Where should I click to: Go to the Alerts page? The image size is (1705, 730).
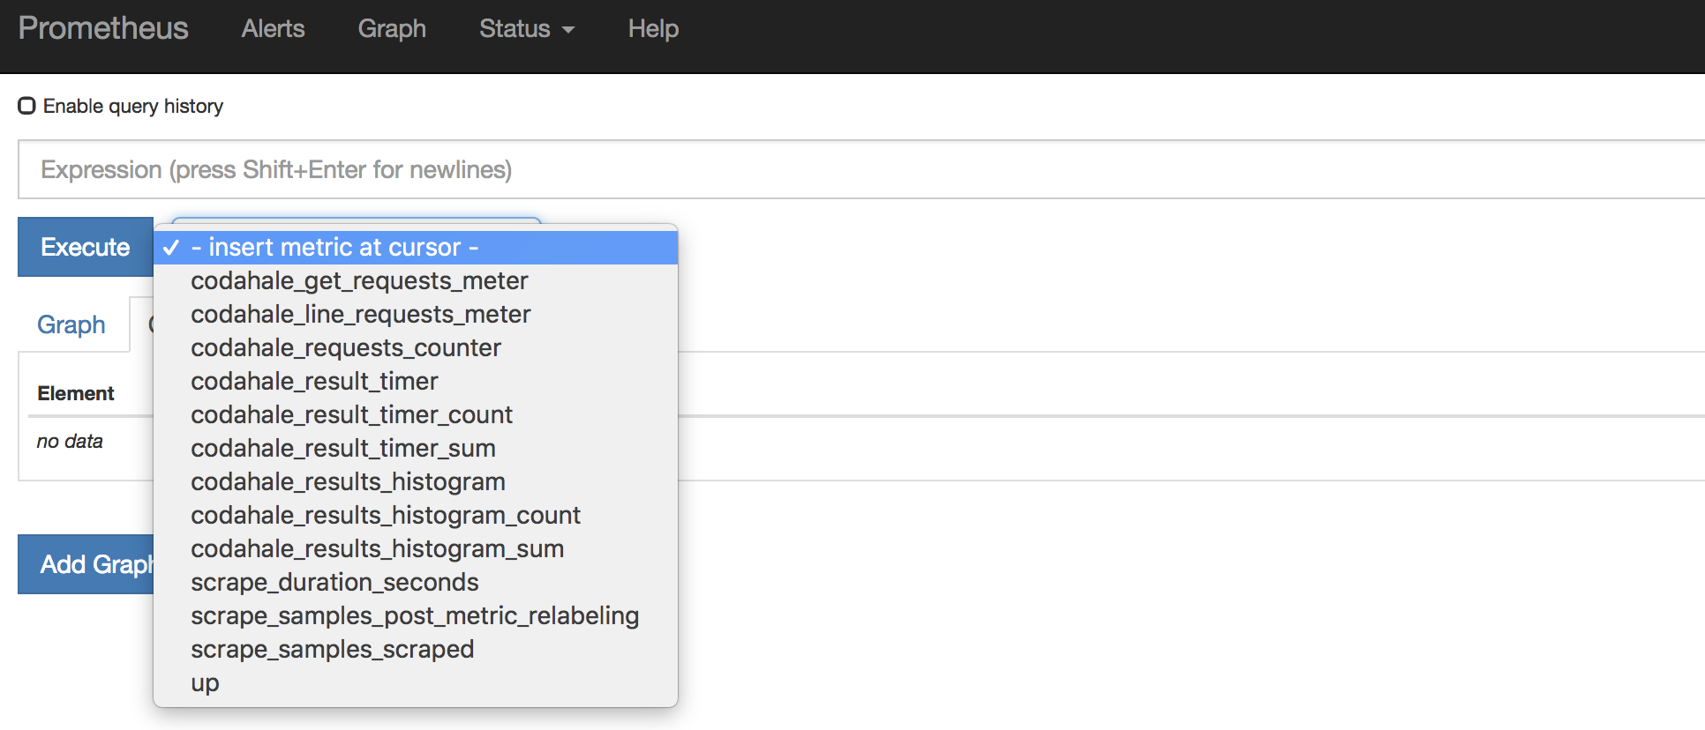[273, 28]
